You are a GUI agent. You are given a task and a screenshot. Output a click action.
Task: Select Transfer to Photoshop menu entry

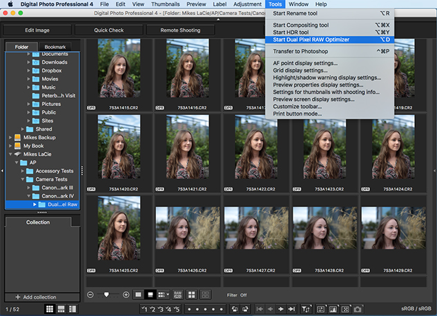[330, 52]
